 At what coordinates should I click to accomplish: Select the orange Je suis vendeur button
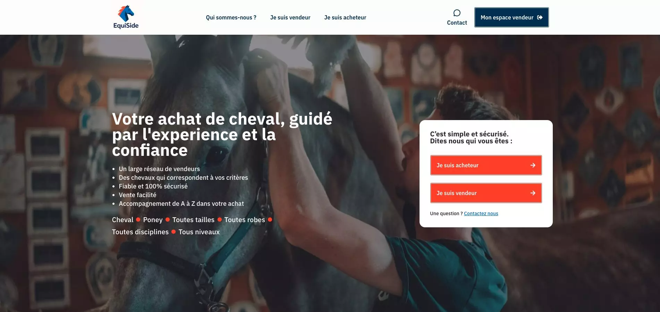click(486, 193)
